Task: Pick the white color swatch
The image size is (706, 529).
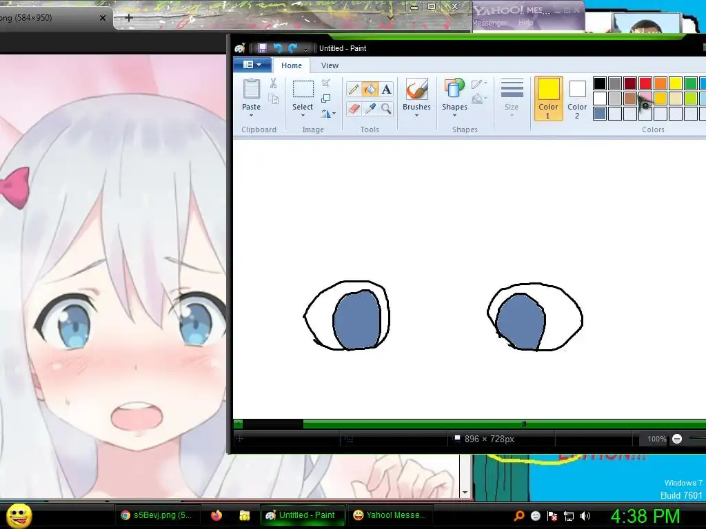Action: [x=599, y=98]
